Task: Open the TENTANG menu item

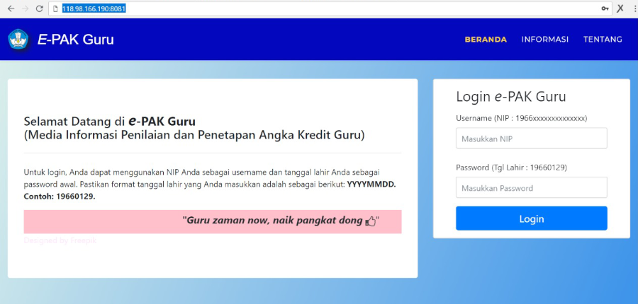Action: click(x=603, y=40)
